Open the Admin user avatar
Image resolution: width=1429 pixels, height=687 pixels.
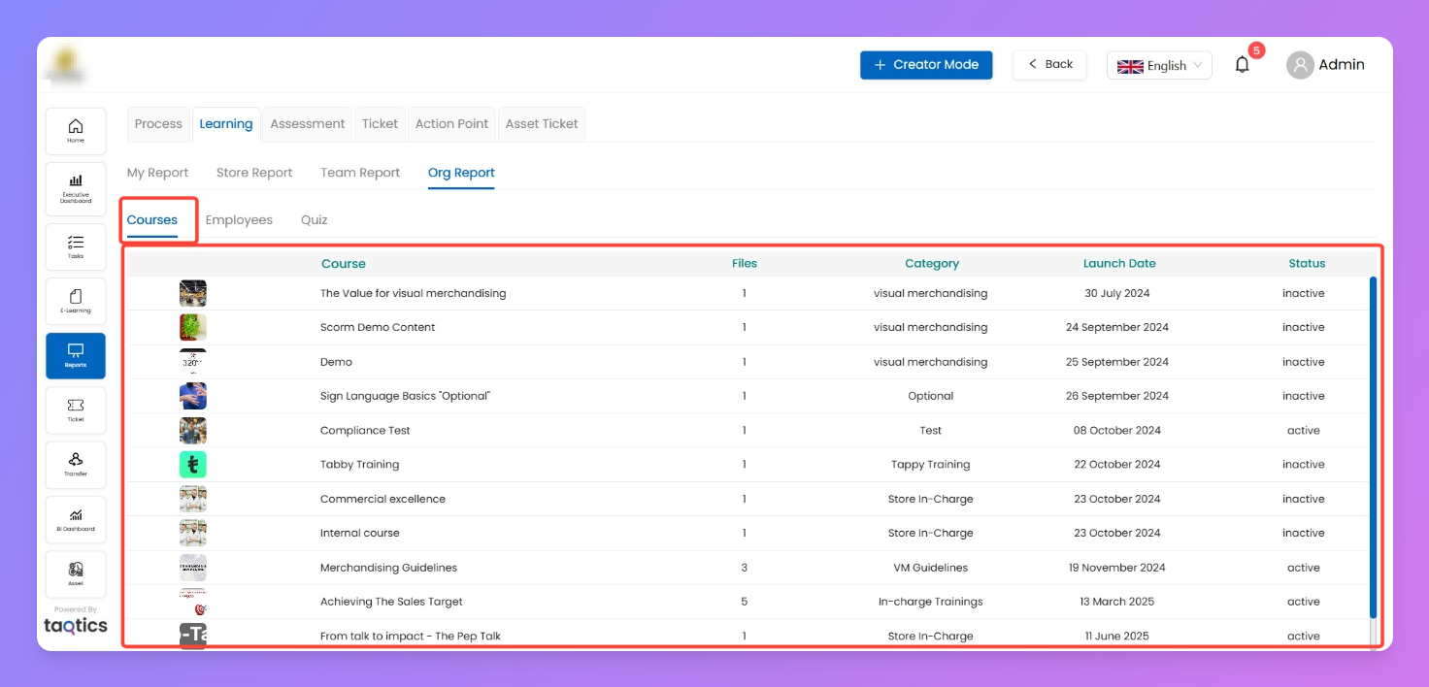tap(1300, 65)
